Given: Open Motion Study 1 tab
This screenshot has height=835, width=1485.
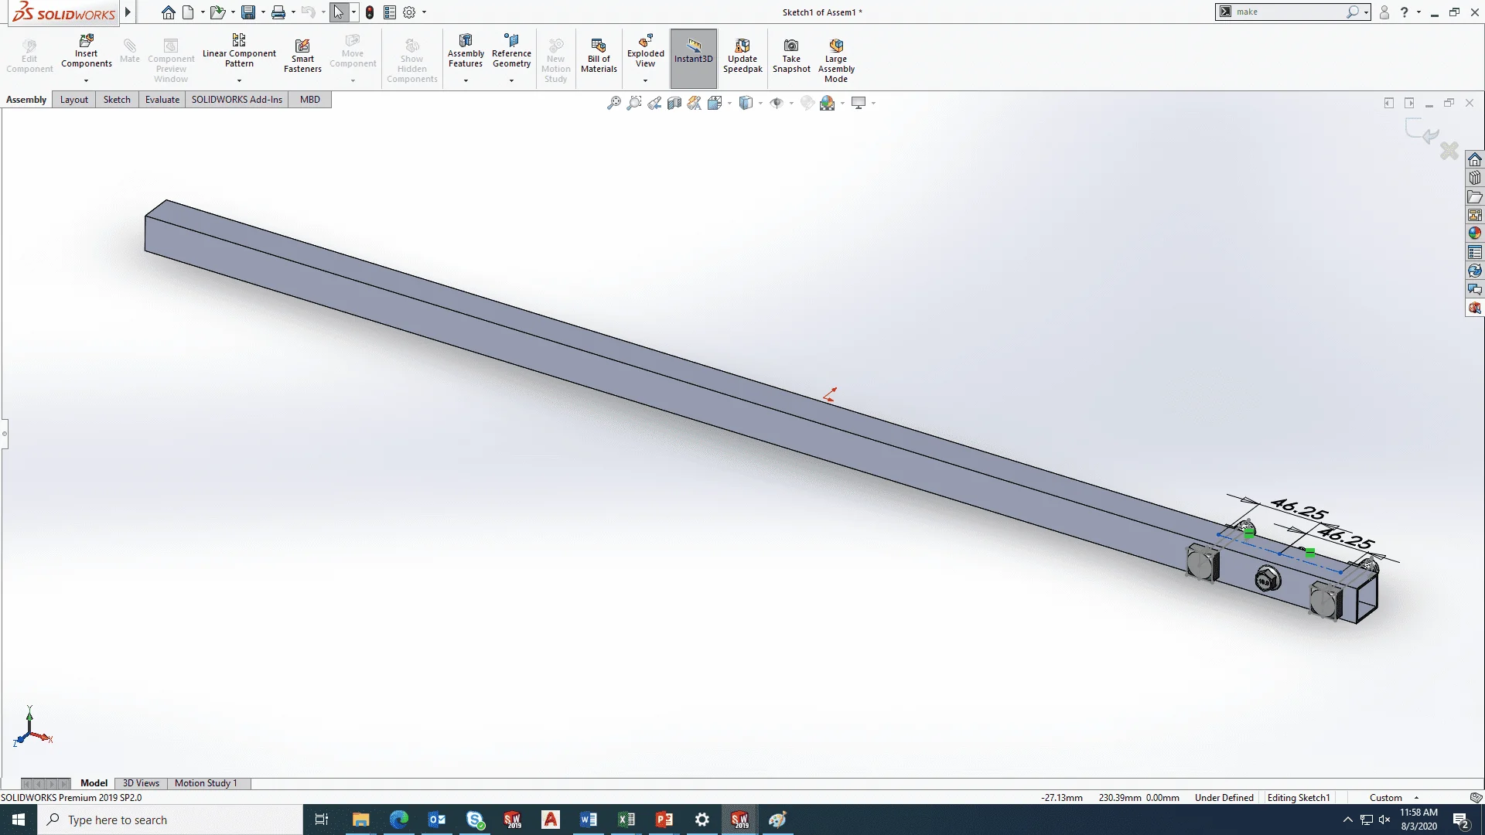Looking at the screenshot, I should click(x=206, y=783).
